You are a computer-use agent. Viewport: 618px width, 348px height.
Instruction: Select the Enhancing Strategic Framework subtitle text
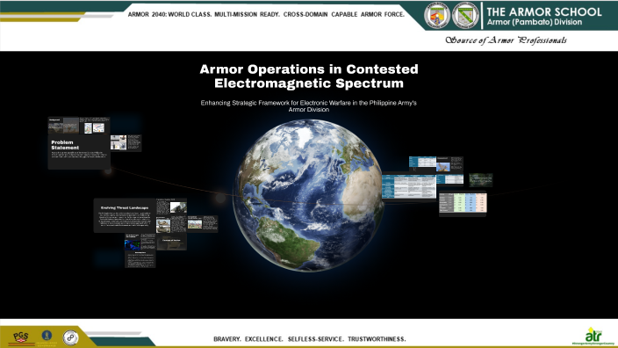(x=309, y=105)
